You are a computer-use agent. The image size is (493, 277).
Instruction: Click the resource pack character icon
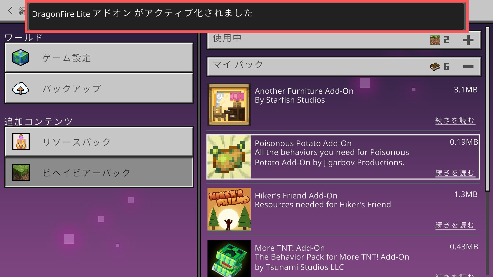pos(21,142)
